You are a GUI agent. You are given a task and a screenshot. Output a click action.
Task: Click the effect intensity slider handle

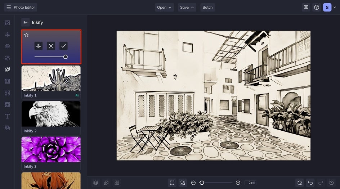click(x=65, y=57)
